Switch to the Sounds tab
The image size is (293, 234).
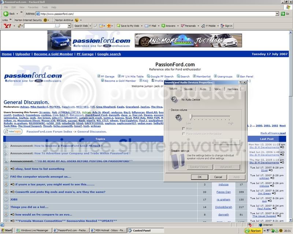click(188, 89)
